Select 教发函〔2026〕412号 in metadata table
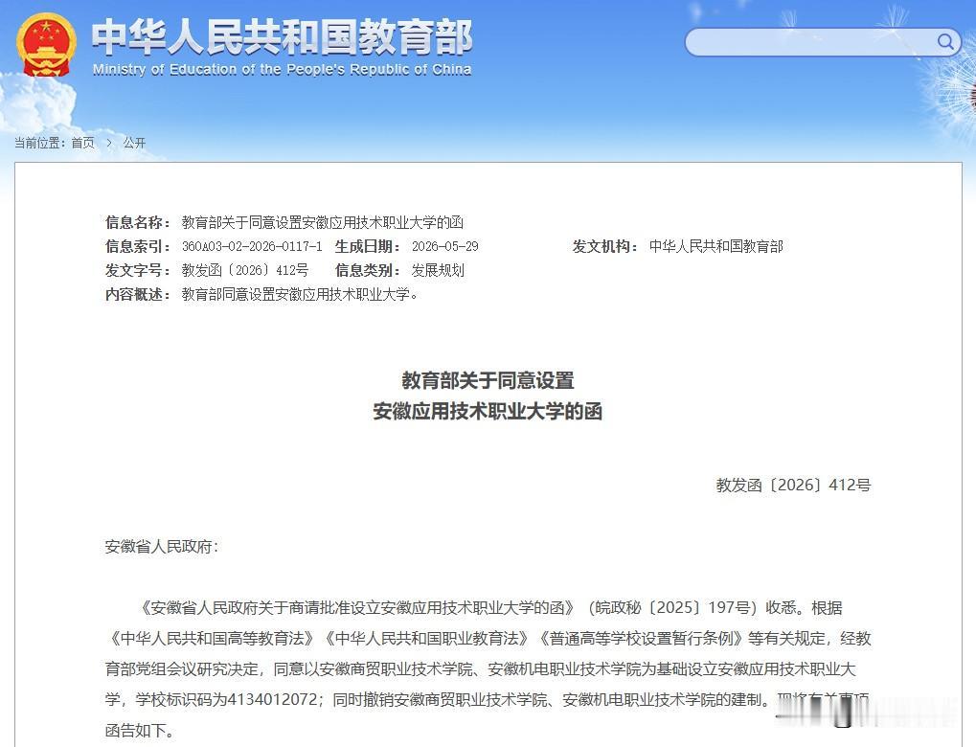Viewport: 976px width, 747px height. coord(244,270)
